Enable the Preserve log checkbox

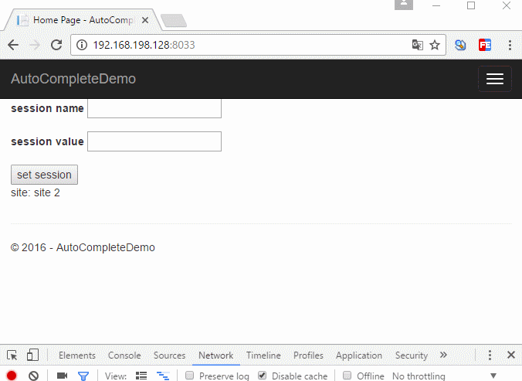(189, 376)
